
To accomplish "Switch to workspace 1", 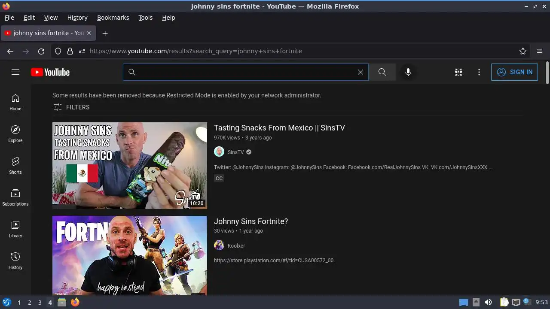I will tap(19, 303).
